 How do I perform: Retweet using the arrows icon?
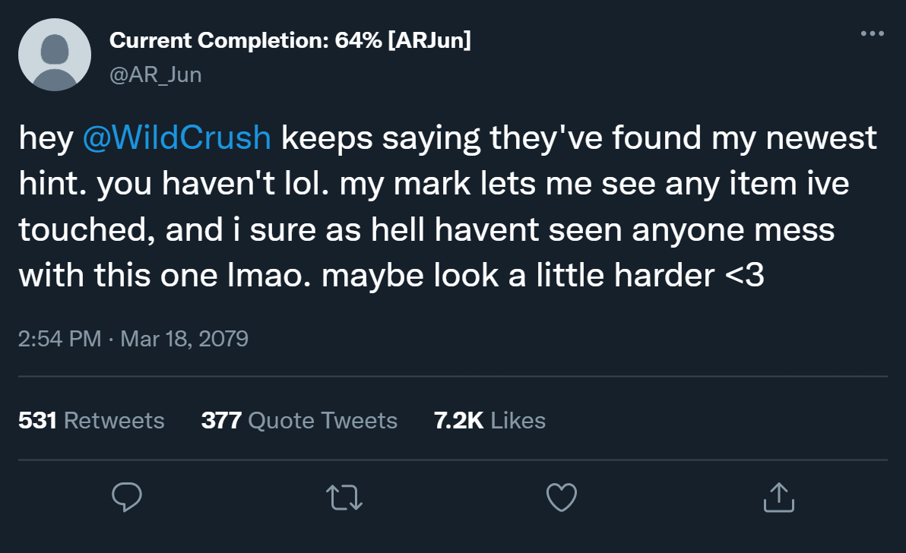click(344, 498)
